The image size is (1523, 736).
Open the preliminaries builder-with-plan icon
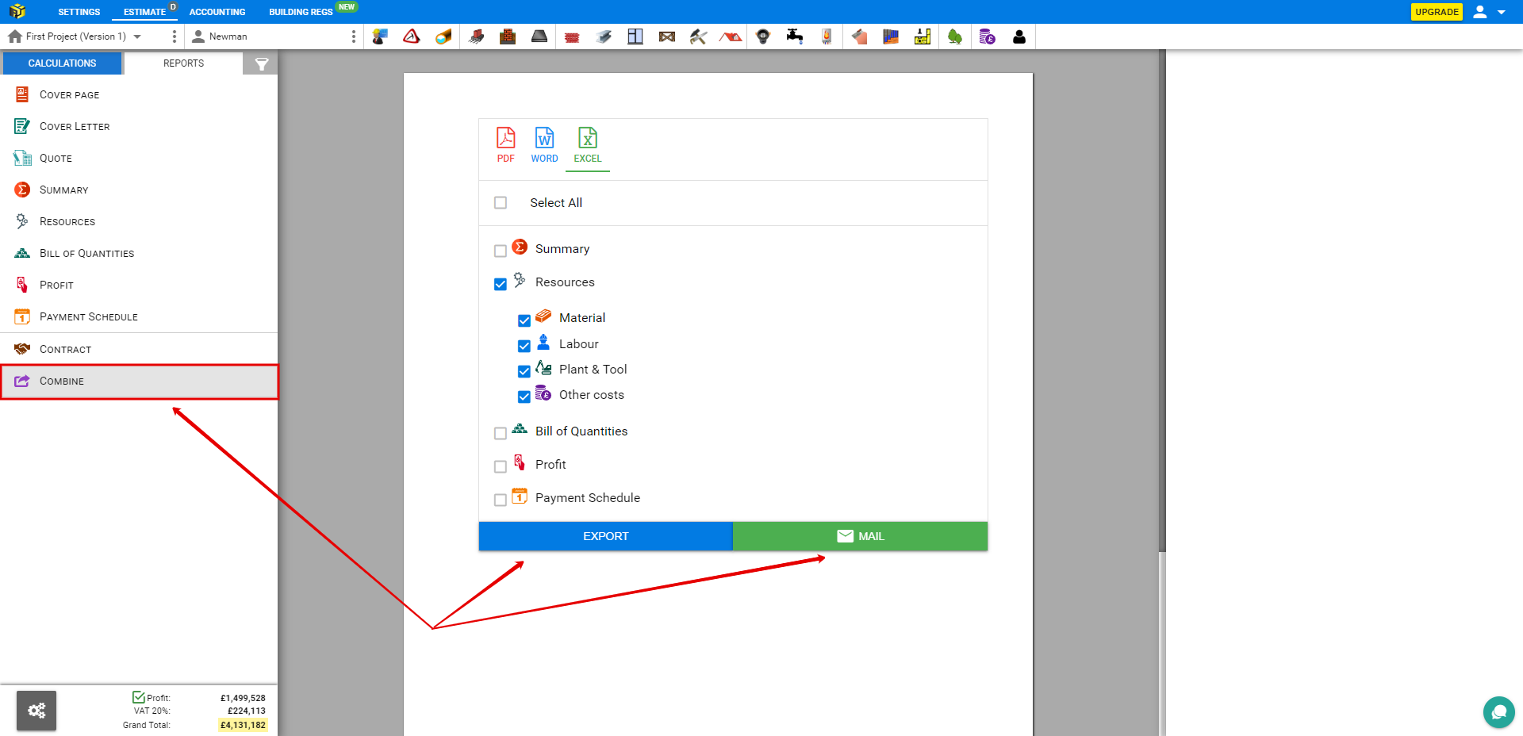(380, 36)
